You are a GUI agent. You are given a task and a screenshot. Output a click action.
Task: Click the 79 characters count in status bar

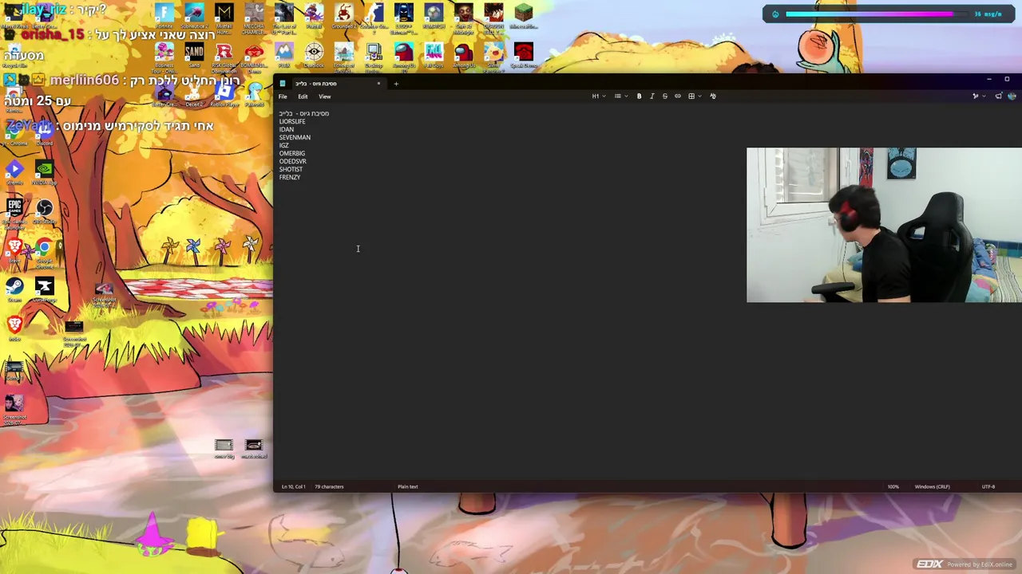click(x=329, y=486)
